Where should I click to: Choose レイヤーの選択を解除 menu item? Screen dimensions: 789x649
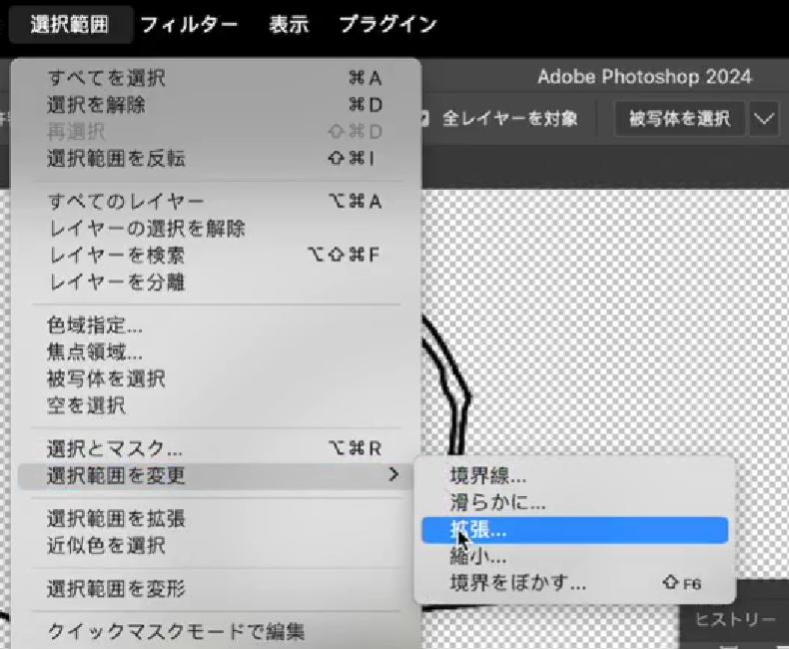[217, 229]
